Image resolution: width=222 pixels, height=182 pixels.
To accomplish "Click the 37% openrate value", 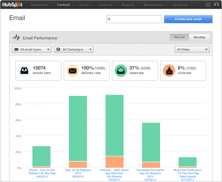I will pos(134,68).
